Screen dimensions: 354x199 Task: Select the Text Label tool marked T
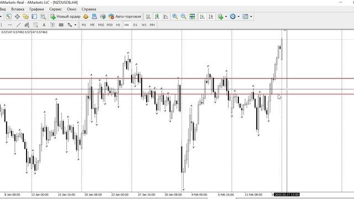[x=53, y=25]
